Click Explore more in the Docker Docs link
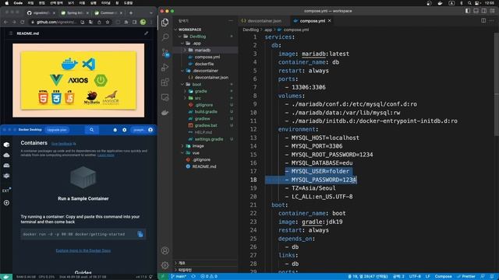The height and width of the screenshot is (280, 499). [x=83, y=250]
